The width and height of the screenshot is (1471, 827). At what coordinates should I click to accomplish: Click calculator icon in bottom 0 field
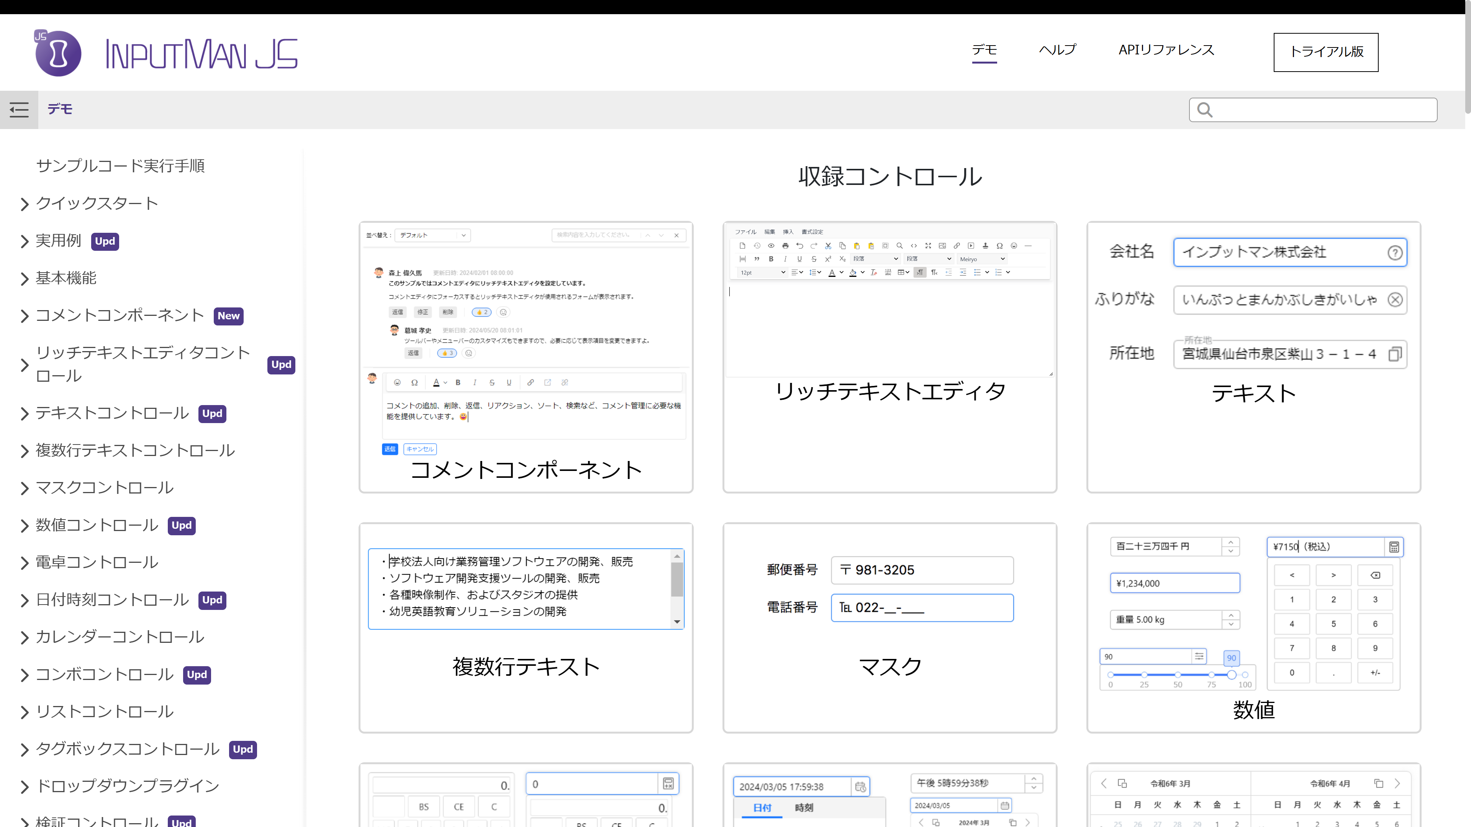pos(668,784)
